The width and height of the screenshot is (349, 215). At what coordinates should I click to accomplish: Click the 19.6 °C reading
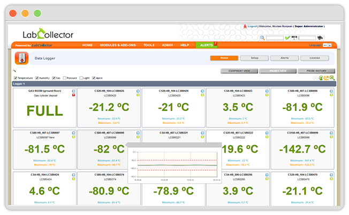[x=240, y=149]
